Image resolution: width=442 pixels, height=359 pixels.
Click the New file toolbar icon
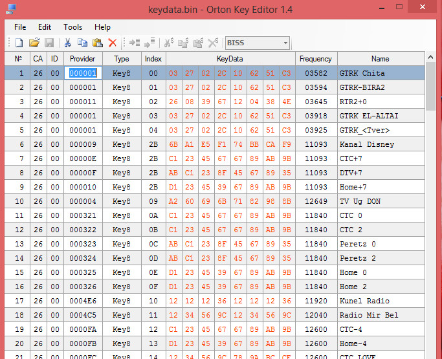pos(19,43)
